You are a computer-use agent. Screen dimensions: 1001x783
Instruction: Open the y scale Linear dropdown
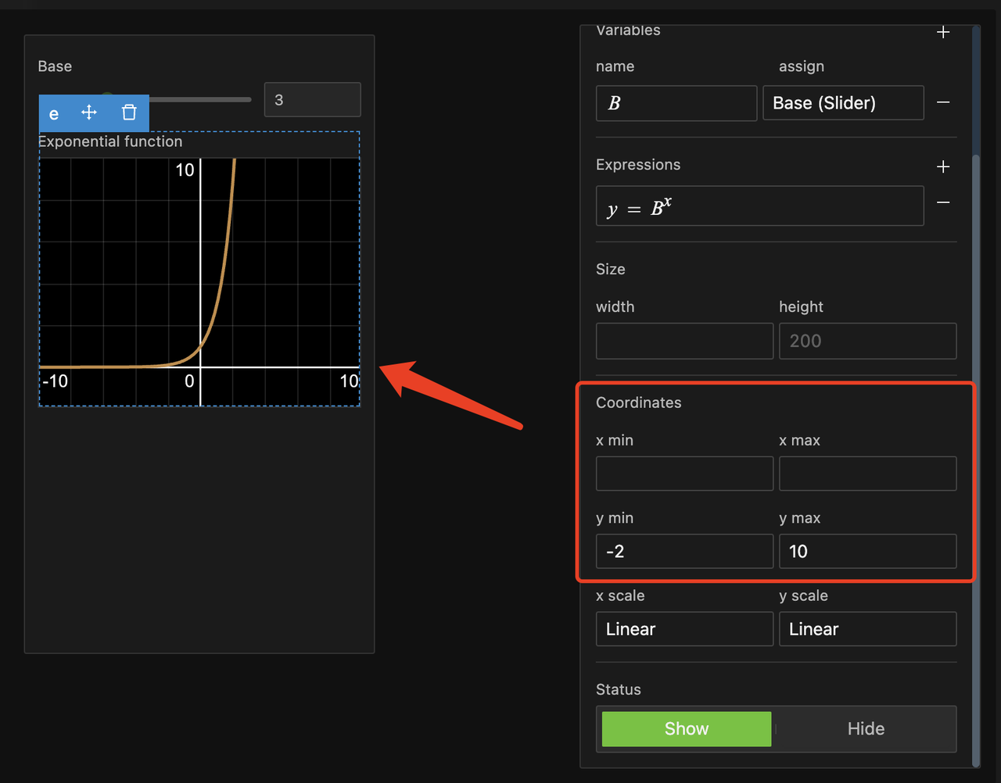coord(867,629)
